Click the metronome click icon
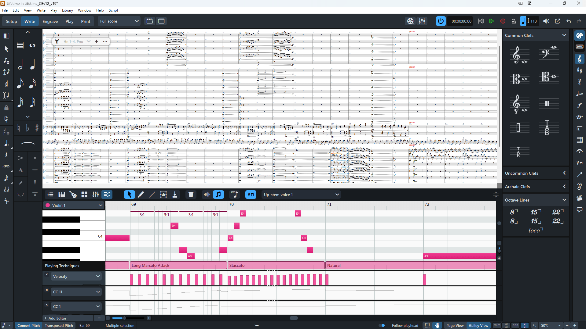This screenshot has width=586, height=329. tap(514, 21)
